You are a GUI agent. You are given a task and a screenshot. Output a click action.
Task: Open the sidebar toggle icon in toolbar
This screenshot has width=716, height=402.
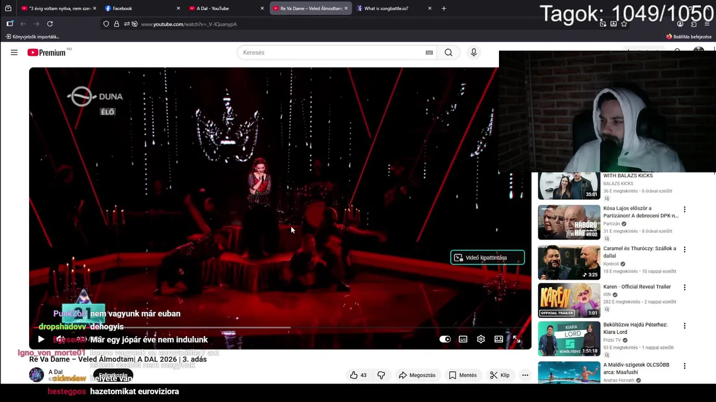[10, 24]
